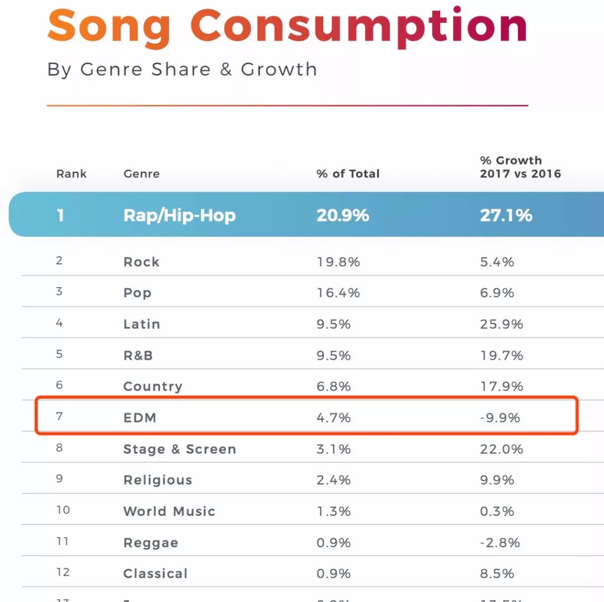The width and height of the screenshot is (604, 602).
Task: Click the EDM label in the red box
Action: 140,417
